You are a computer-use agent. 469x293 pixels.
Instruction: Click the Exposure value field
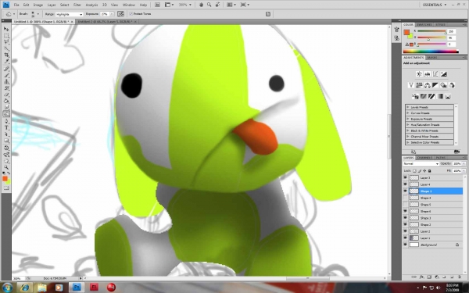coord(105,14)
